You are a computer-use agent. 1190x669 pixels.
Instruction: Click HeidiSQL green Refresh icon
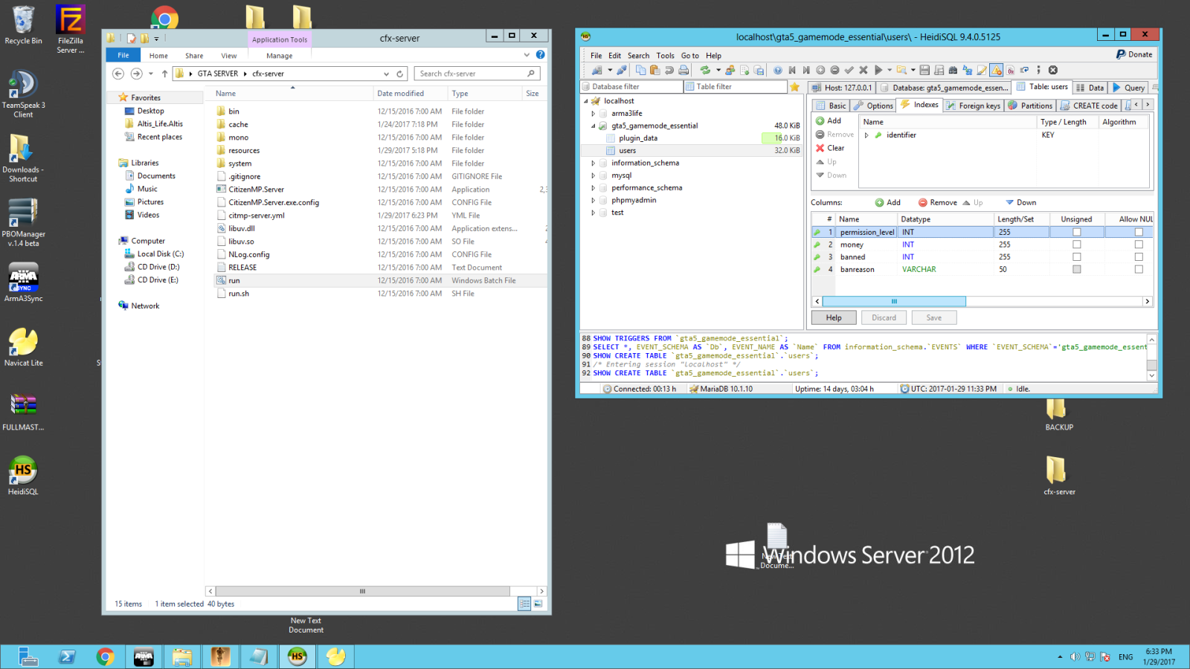tap(705, 70)
